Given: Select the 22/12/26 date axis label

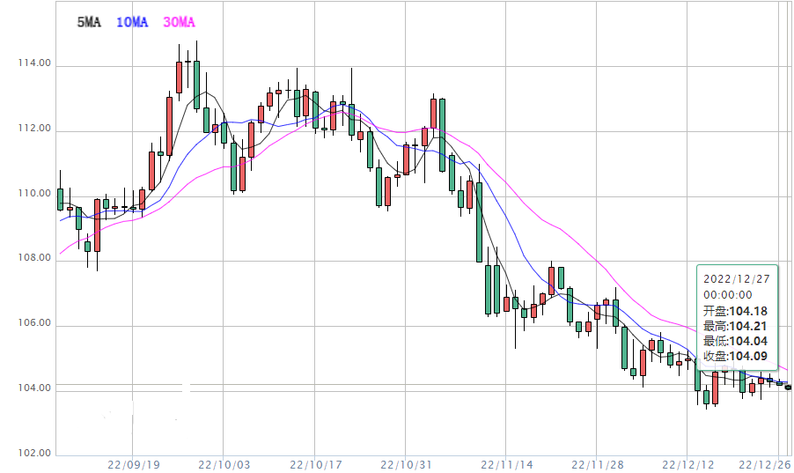Looking at the screenshot, I should (765, 465).
